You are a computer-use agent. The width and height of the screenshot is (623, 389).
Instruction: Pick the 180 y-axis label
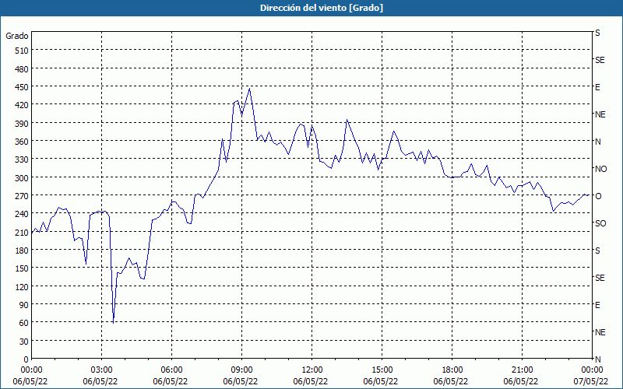coord(22,251)
